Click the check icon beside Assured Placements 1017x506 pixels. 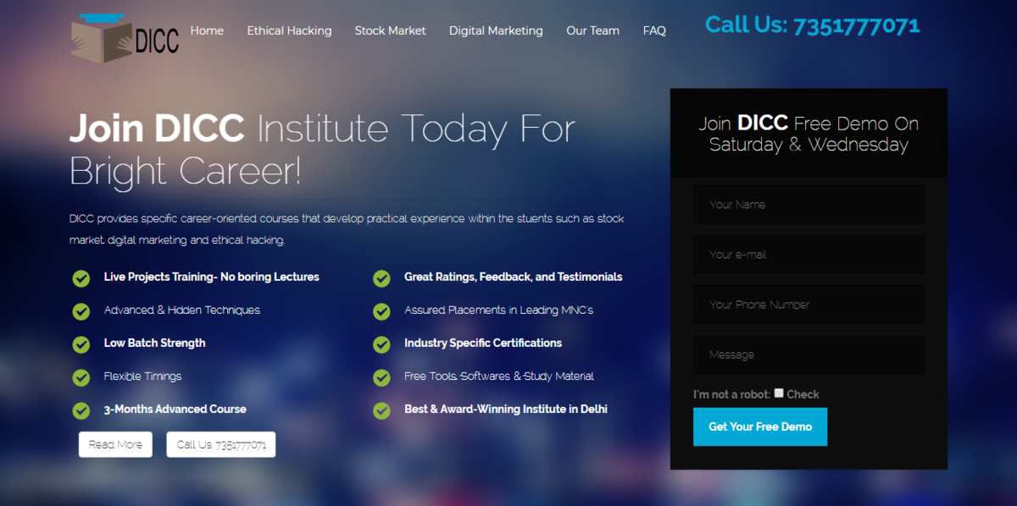point(381,311)
